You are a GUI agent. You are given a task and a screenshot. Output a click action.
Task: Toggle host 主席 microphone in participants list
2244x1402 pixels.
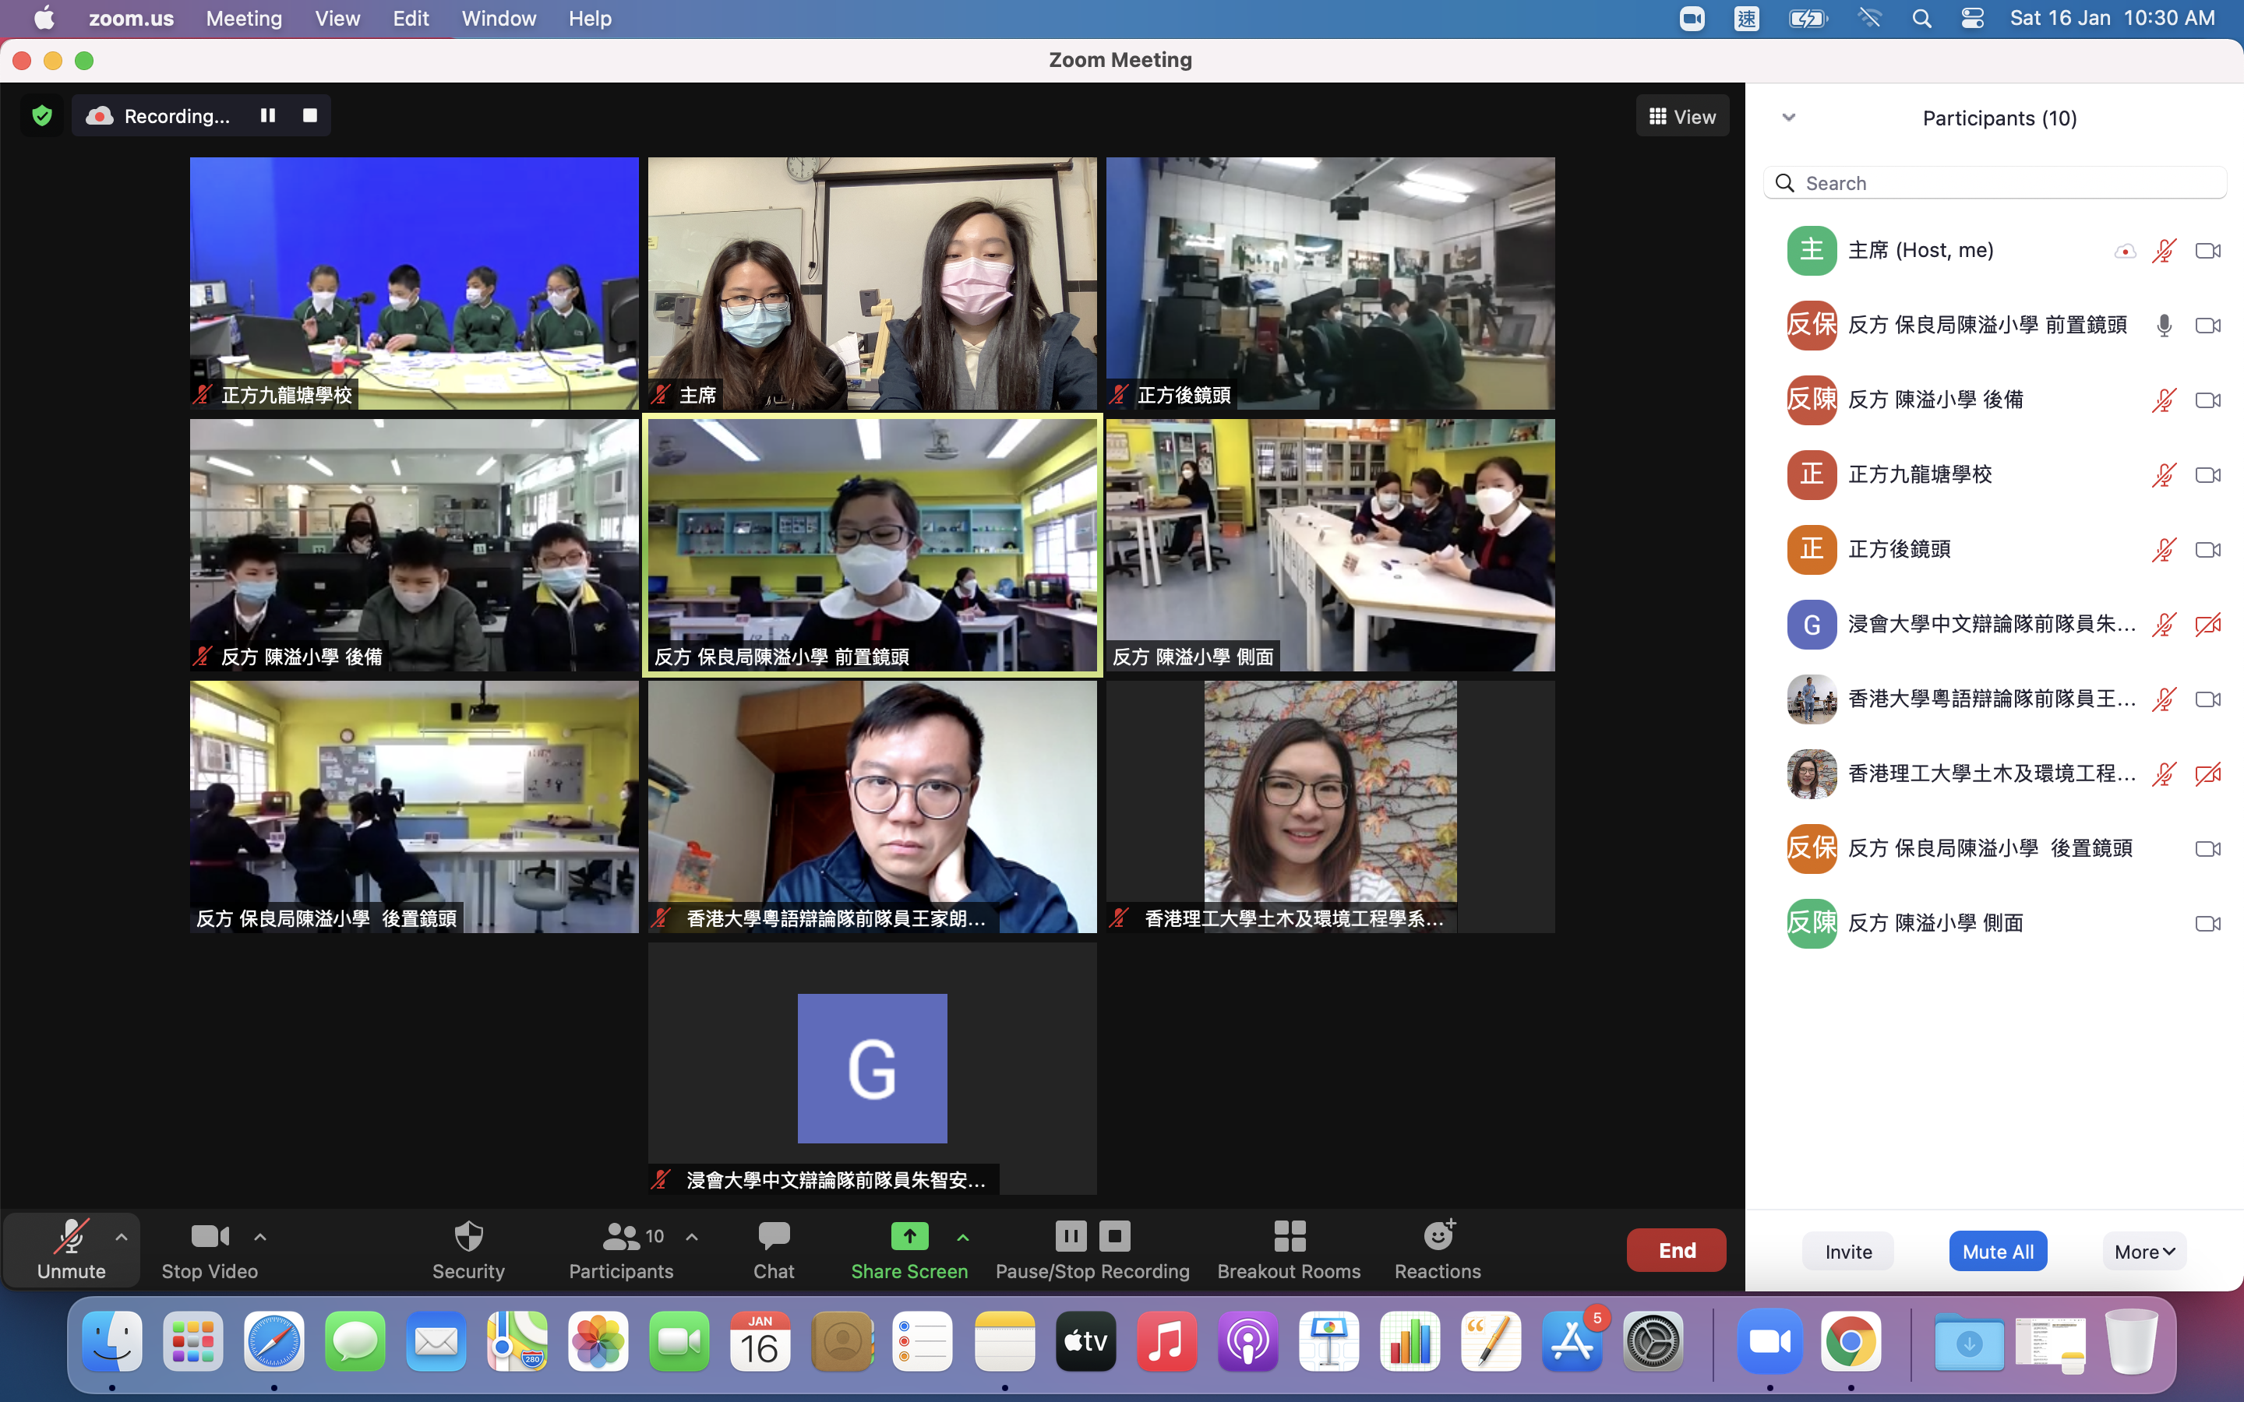(2165, 250)
